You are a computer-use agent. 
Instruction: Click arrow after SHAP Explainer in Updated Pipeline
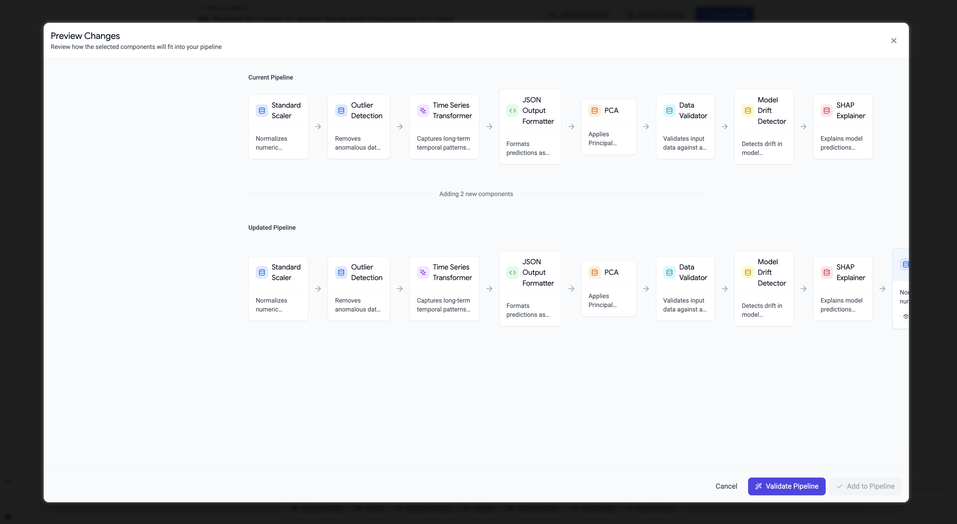click(882, 288)
